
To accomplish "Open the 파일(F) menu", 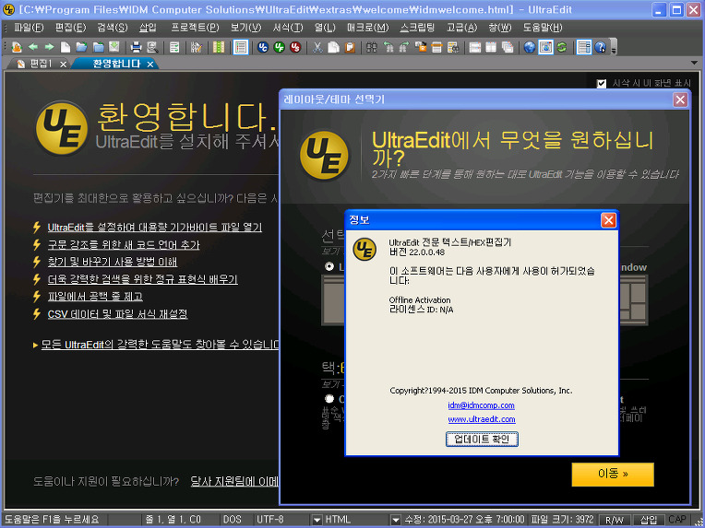I will pos(29,28).
